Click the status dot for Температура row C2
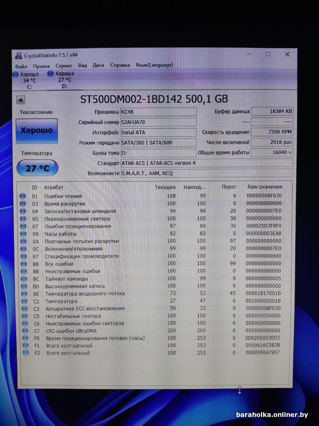319x426 pixels. pyautogui.click(x=24, y=301)
